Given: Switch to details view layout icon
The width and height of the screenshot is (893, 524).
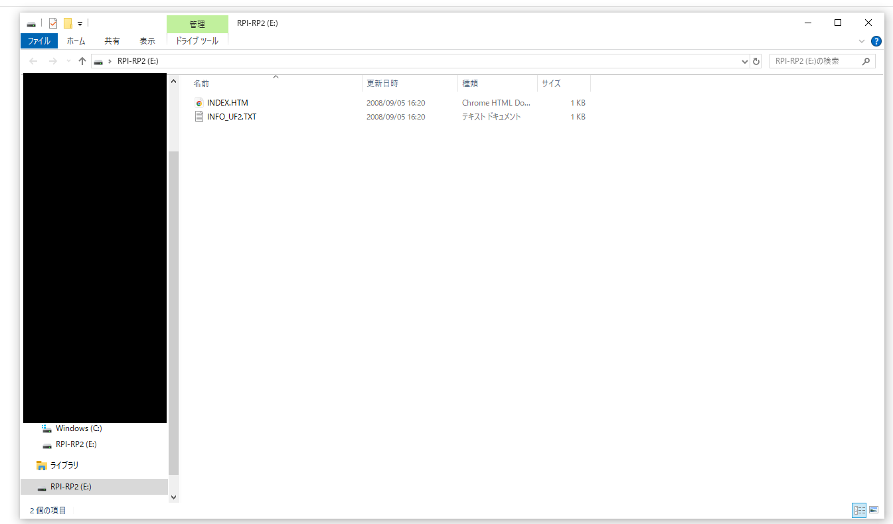Looking at the screenshot, I should (860, 510).
